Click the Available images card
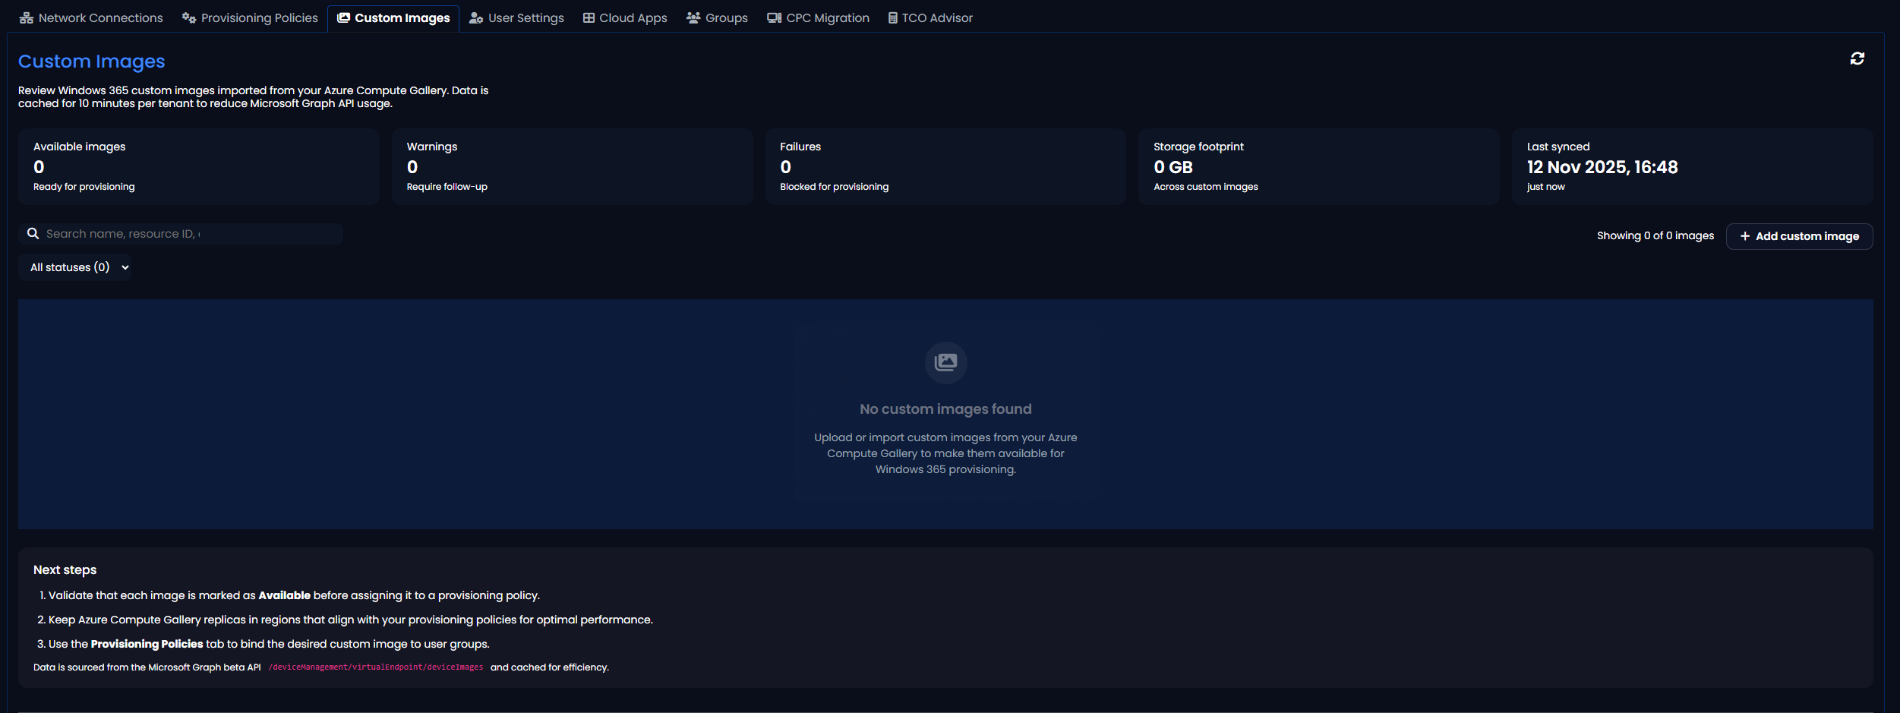 pos(199,166)
